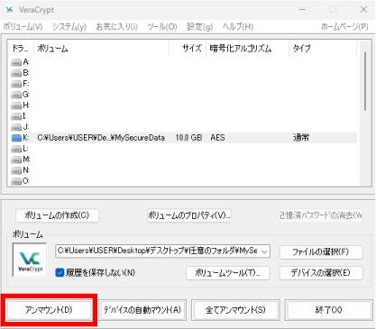Image resolution: width=376 pixels, height=329 pixels.
Task: Click the 通常 type cell
Action: pos(301,138)
